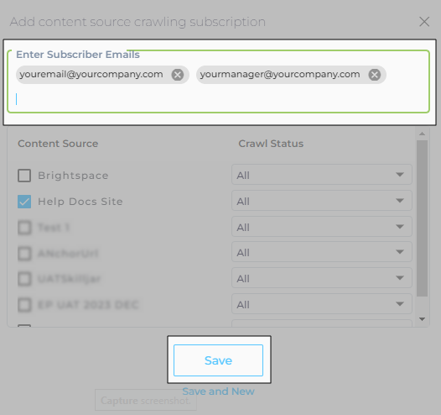Remove youremail@yourcompany.com chip with its X icon

pos(178,75)
